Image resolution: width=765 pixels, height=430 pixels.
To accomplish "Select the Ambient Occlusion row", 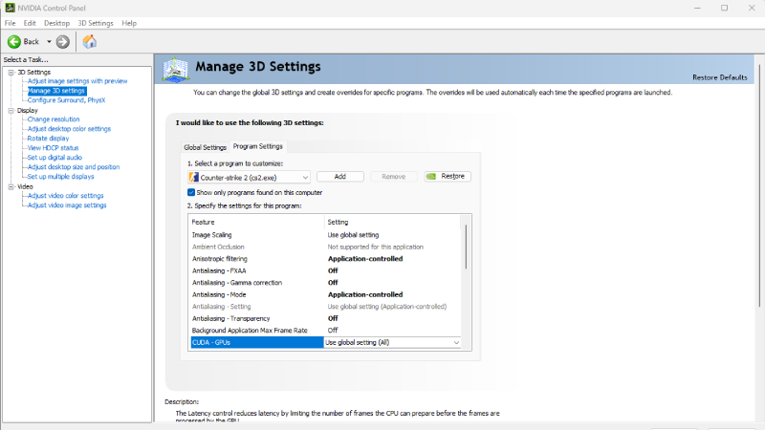I will [325, 247].
